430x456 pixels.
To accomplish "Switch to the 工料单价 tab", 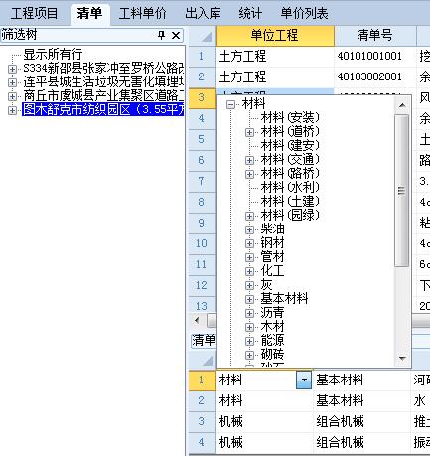I will click(142, 13).
